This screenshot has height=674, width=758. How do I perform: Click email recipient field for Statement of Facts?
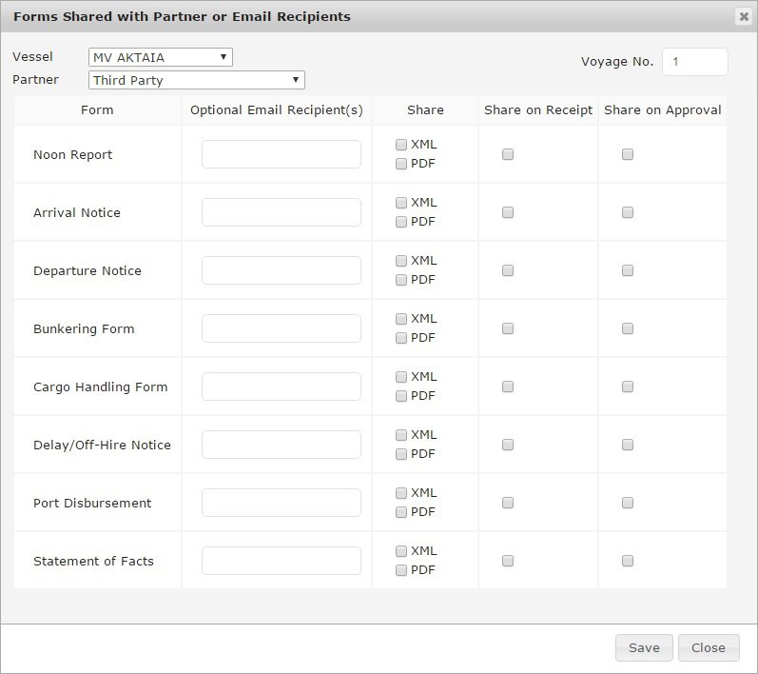tap(282, 561)
